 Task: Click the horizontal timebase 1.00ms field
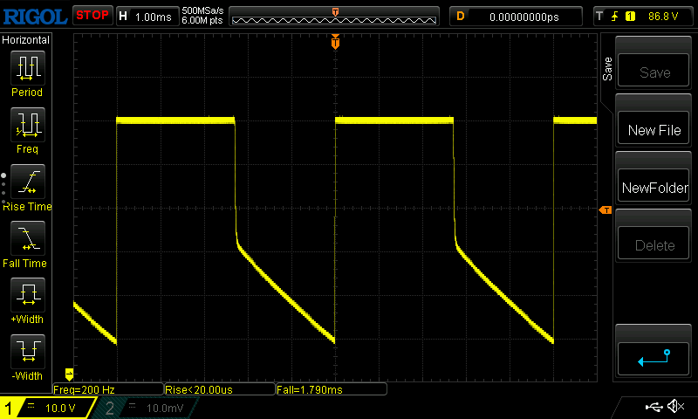(147, 17)
